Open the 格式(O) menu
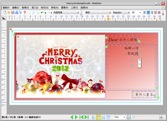 click(x=45, y=8)
